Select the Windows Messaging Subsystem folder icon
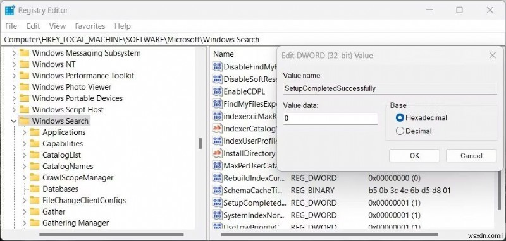Screen dimensions: 506x241 click(24, 53)
